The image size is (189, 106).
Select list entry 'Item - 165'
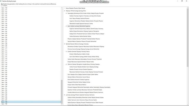tap(31, 37)
